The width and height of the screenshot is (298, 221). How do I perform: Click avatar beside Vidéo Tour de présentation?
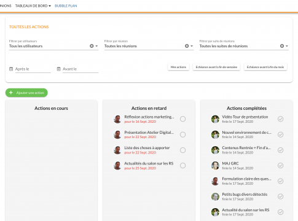coord(215,119)
